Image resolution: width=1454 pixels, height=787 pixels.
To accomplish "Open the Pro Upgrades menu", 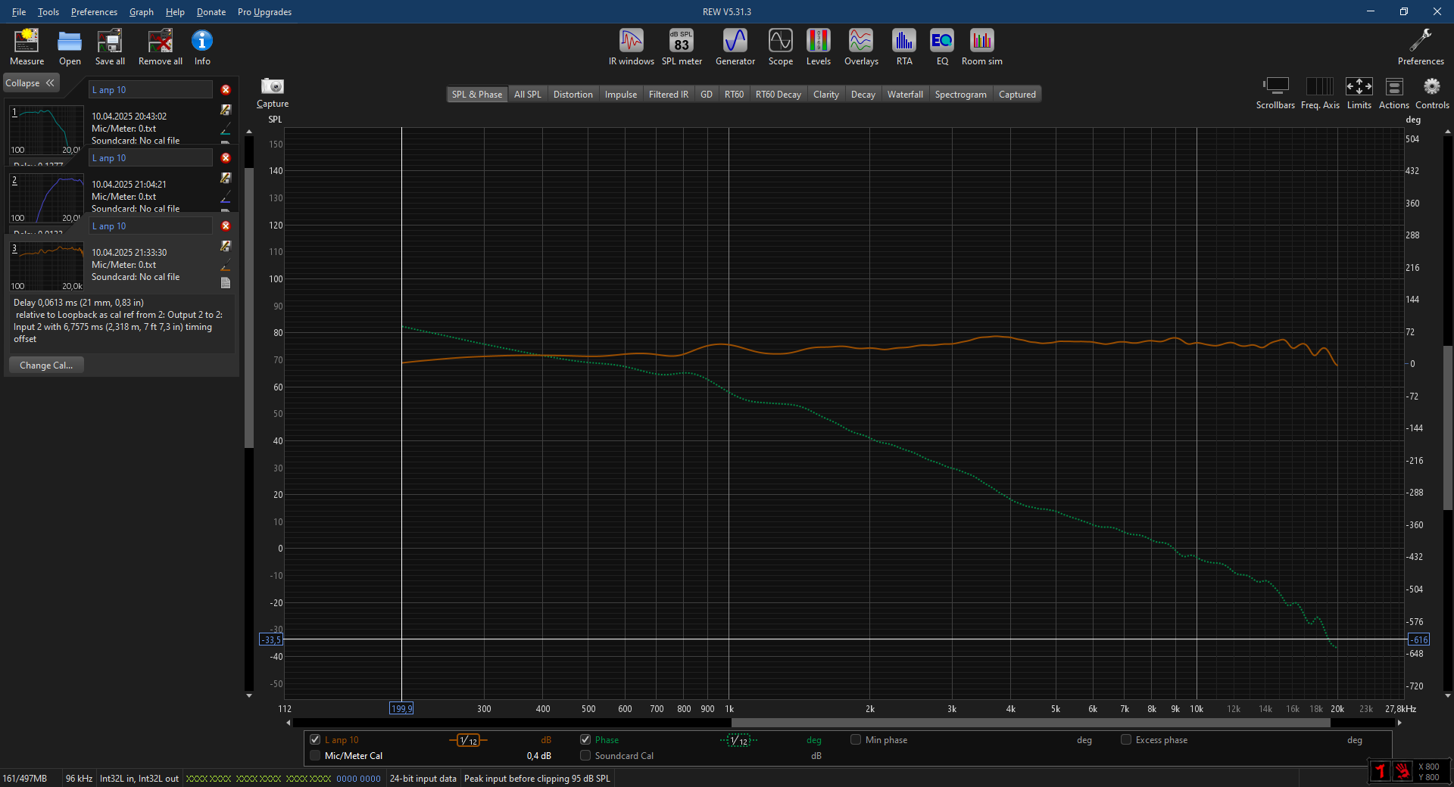I will pos(264,11).
